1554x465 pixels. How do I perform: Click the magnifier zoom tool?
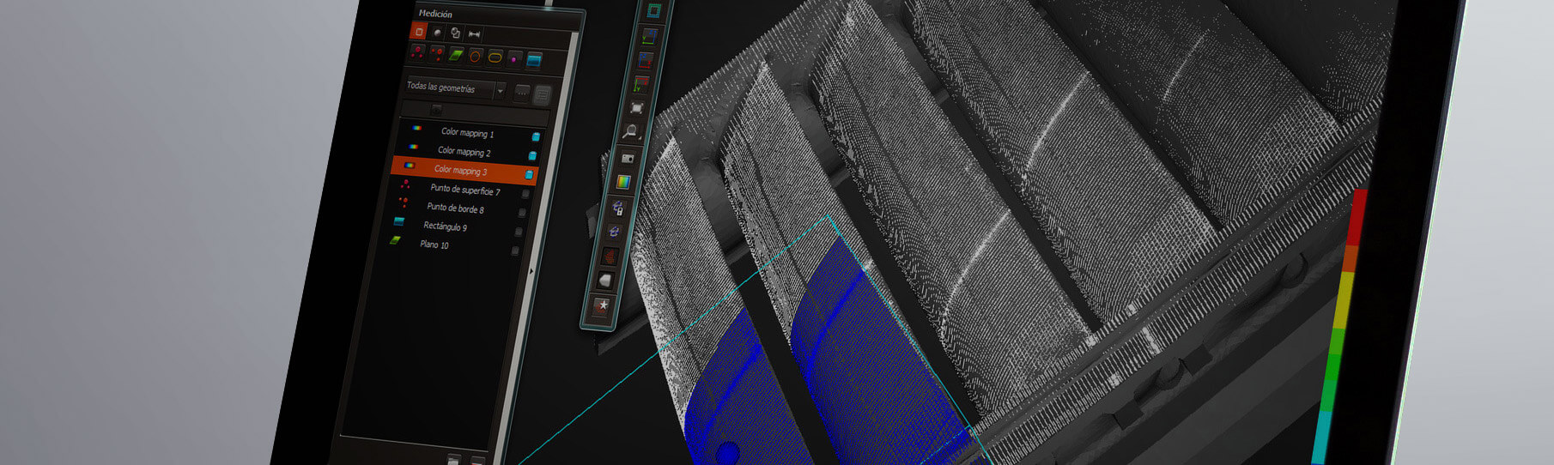coord(631,132)
